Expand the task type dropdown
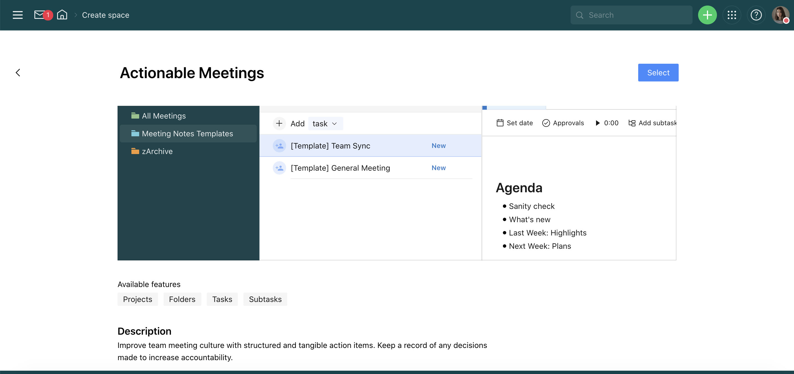Image resolution: width=794 pixels, height=374 pixels. coord(325,124)
